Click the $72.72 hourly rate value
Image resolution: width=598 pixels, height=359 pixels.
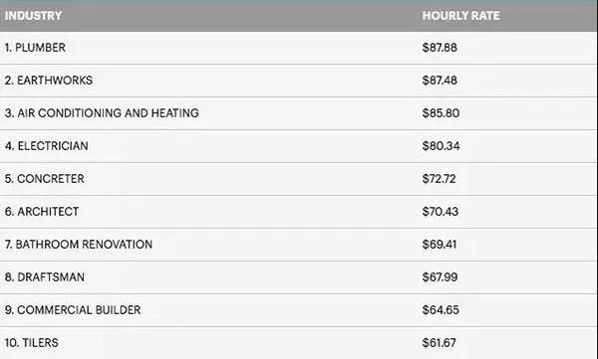[x=439, y=179]
